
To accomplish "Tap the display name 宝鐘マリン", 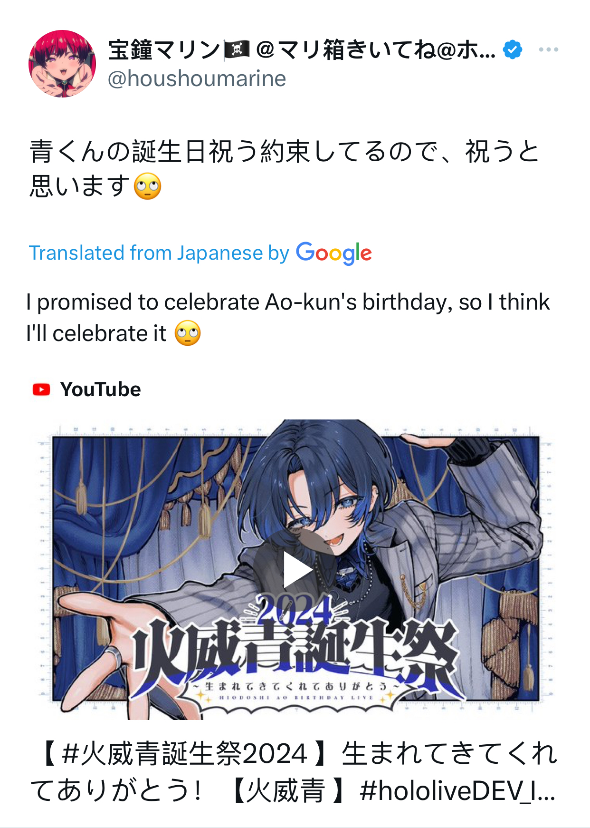I will pos(165,49).
